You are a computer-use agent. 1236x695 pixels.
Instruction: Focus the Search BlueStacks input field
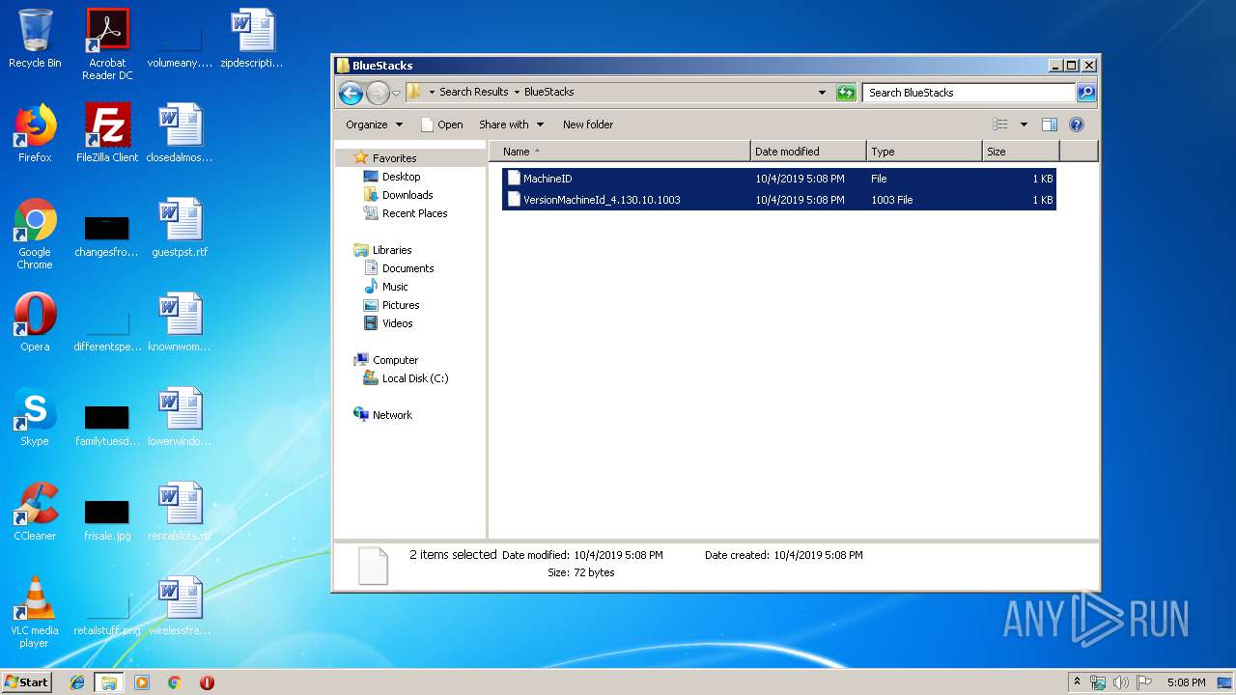[x=969, y=93]
